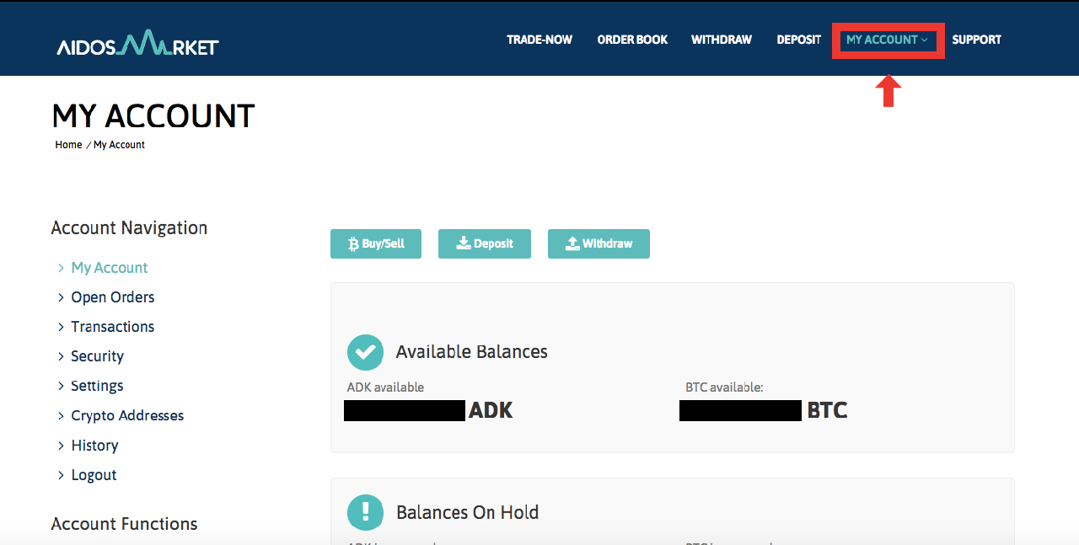Click the download icon on Deposit button

pos(463,243)
